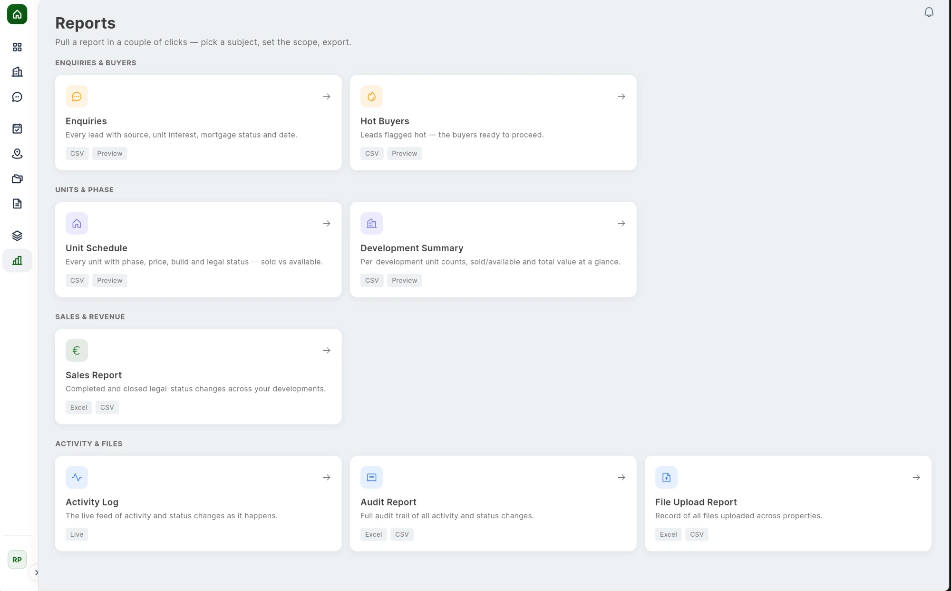
Task: Click the Sales Report euro icon
Action: point(77,351)
